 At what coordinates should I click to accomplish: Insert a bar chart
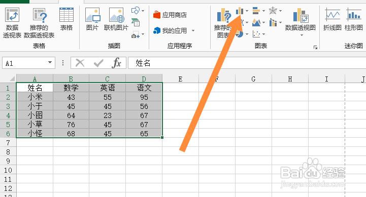click(256, 11)
